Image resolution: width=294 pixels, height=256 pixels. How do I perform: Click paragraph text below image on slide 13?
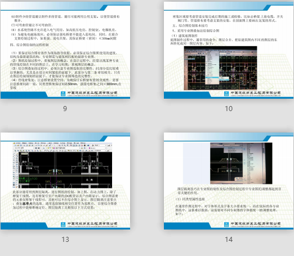65,200
